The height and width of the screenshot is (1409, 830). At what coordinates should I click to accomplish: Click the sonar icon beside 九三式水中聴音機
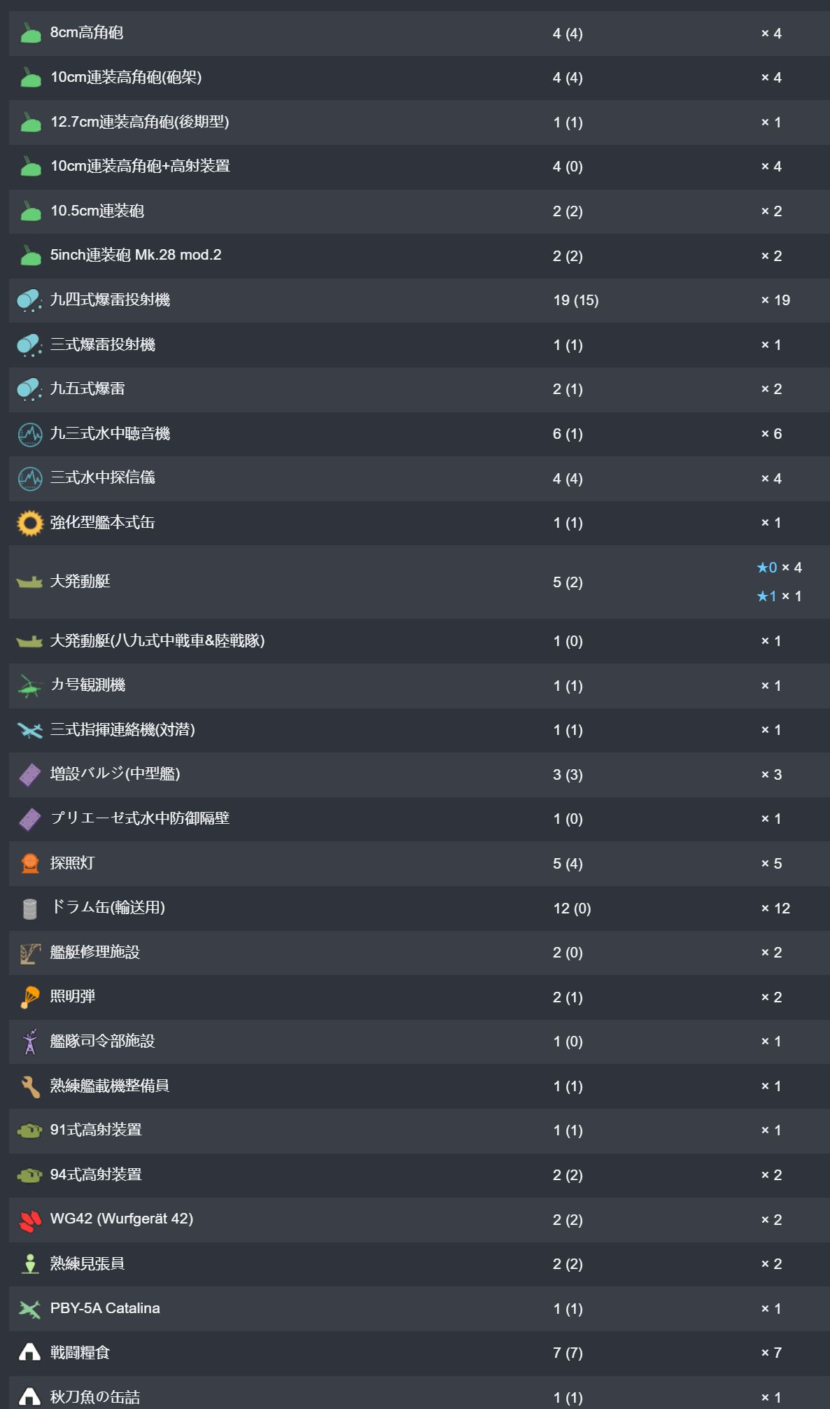(x=29, y=434)
